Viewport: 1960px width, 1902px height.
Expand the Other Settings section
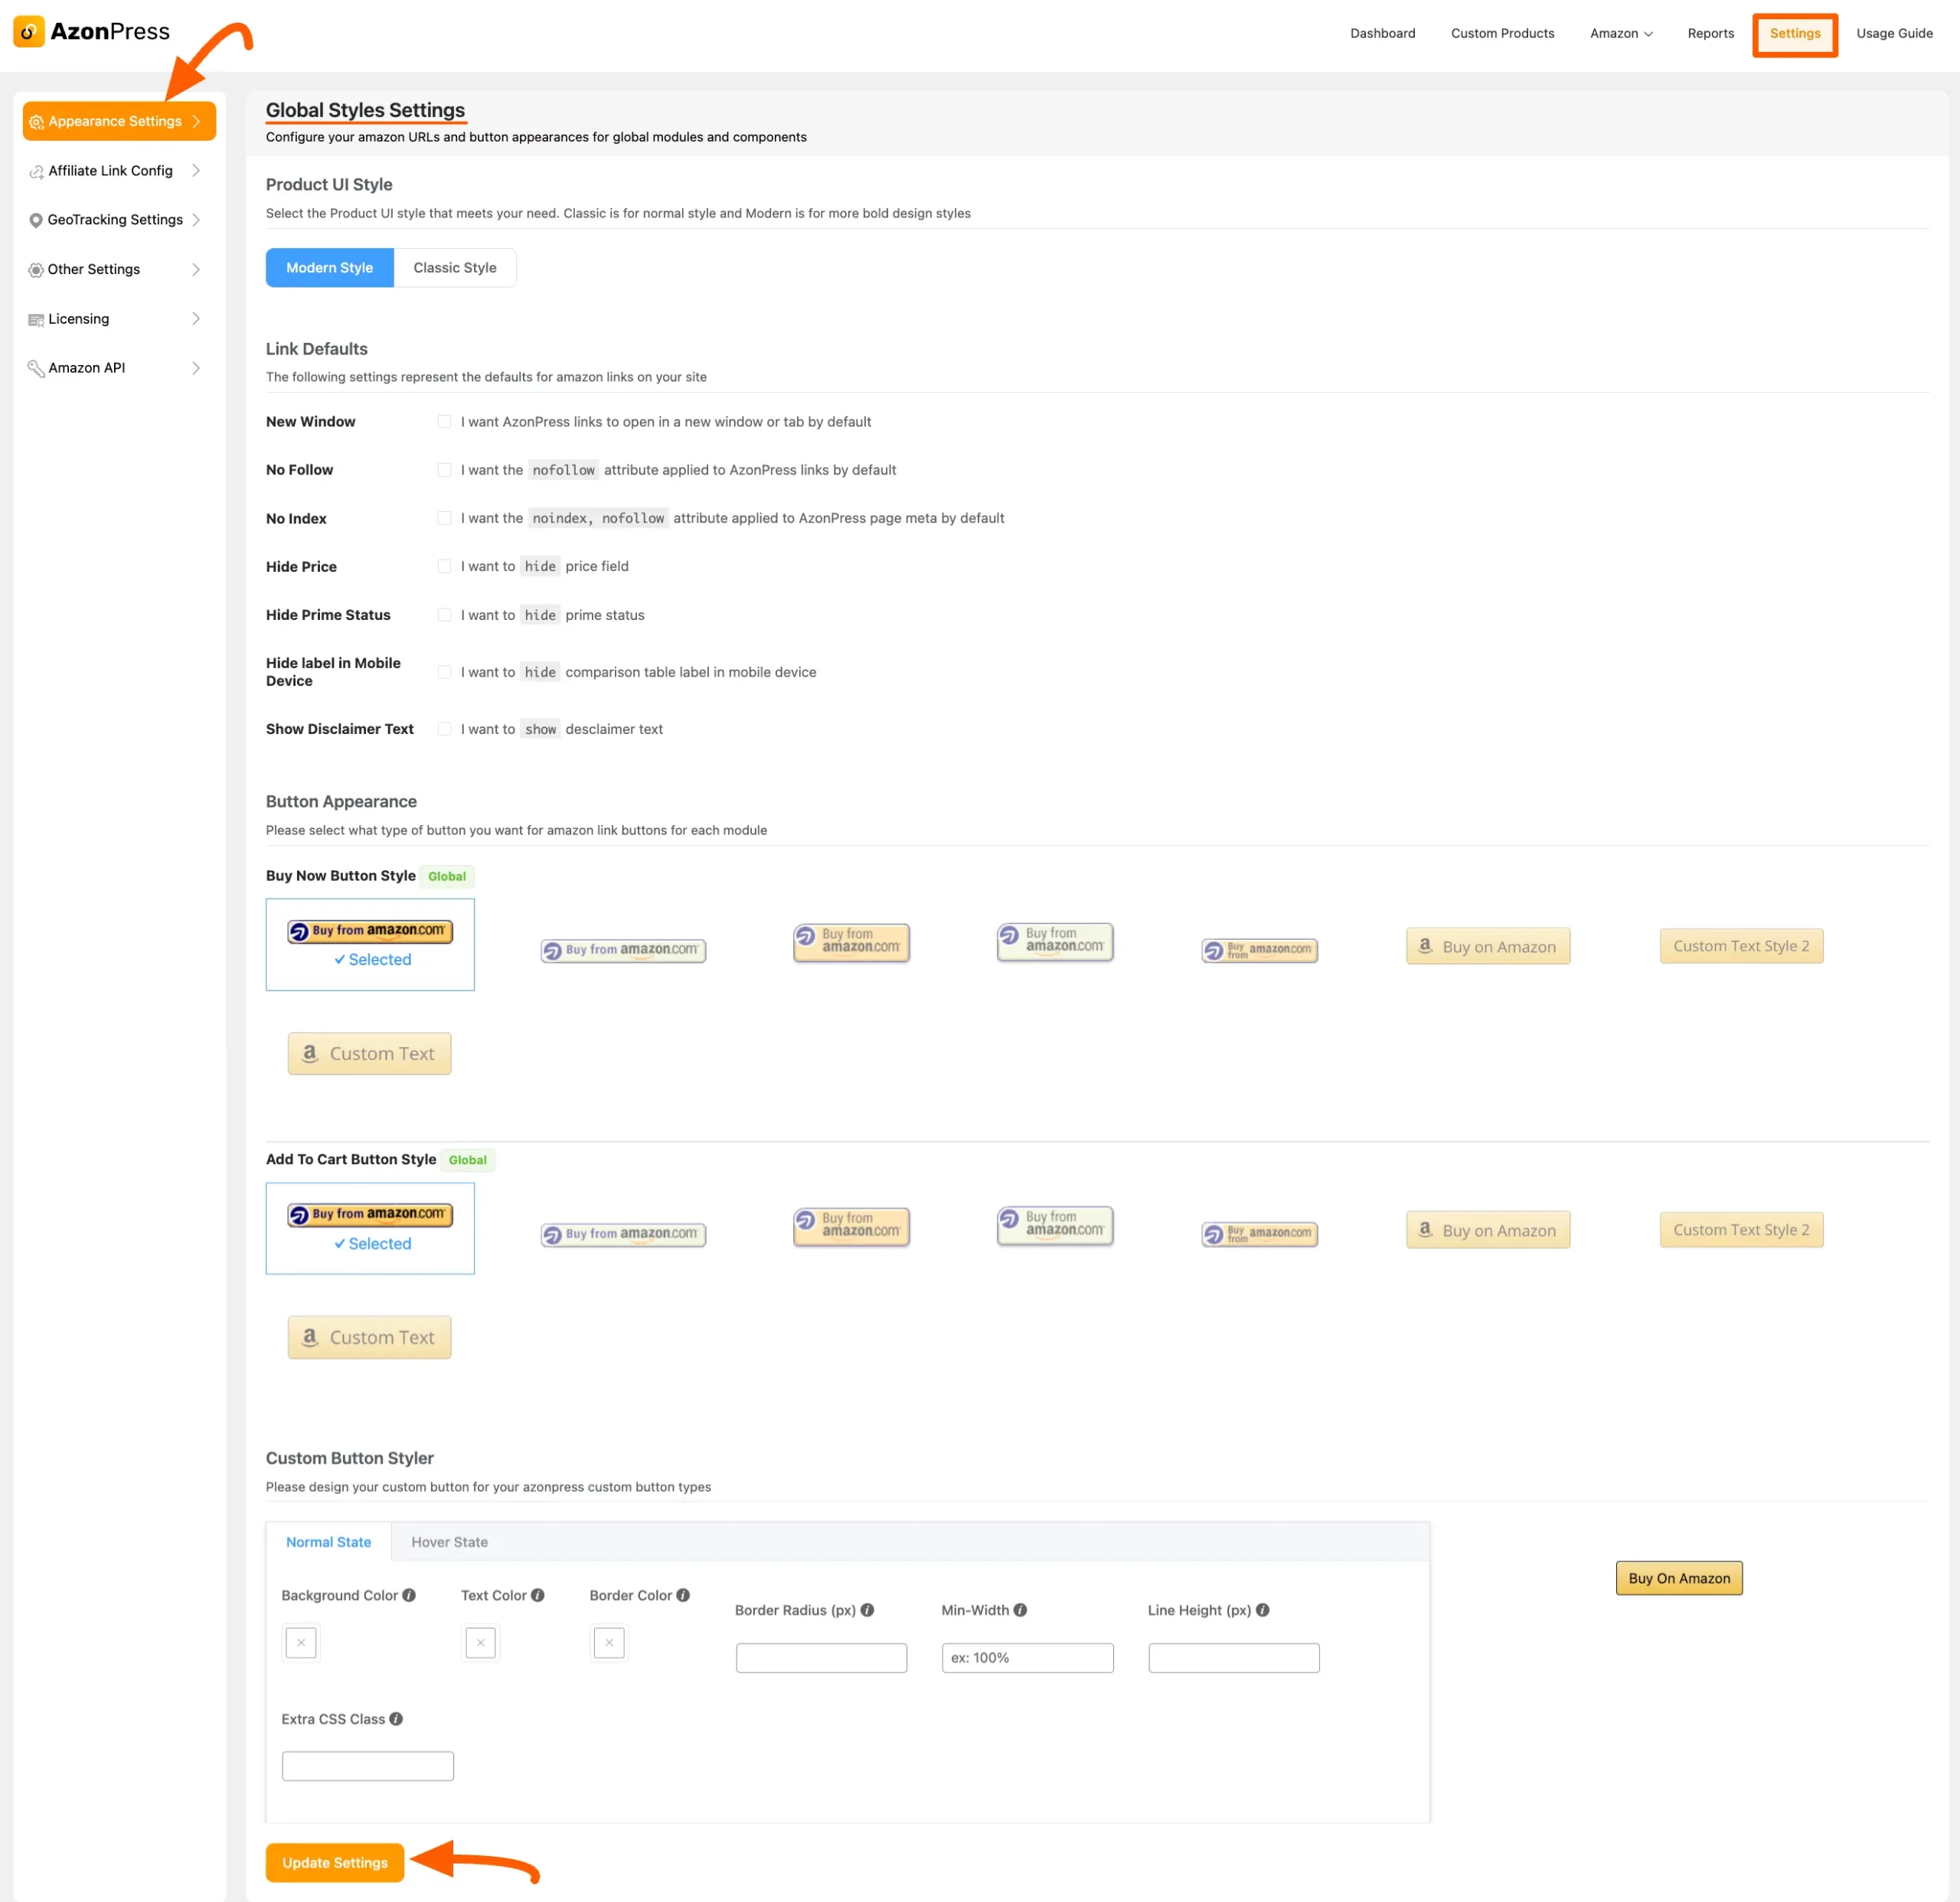[x=114, y=269]
